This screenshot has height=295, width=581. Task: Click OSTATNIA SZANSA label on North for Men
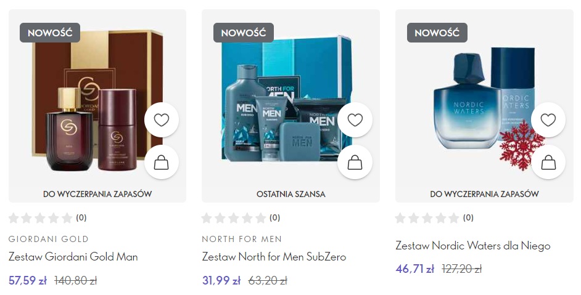coord(291,194)
